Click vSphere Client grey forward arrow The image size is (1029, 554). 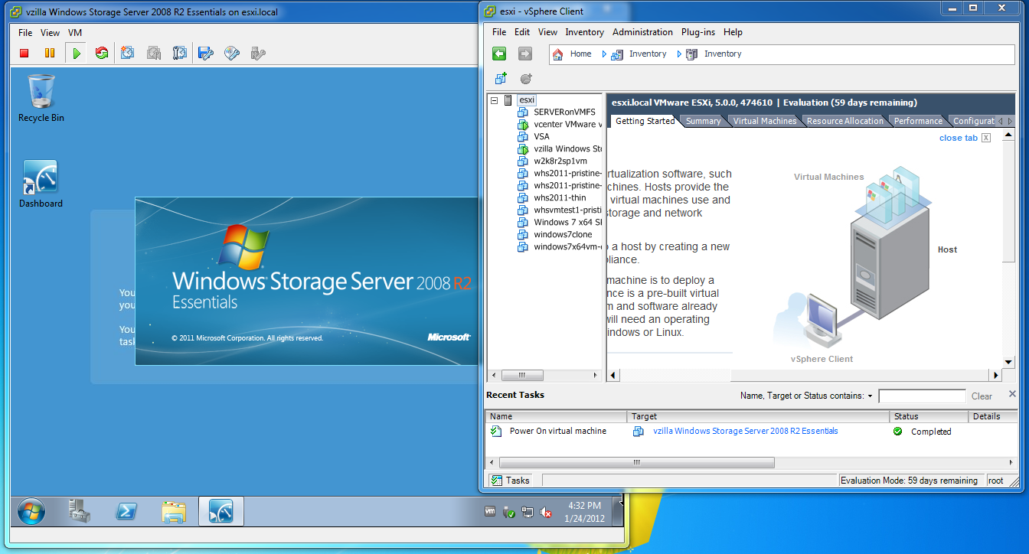(x=525, y=54)
